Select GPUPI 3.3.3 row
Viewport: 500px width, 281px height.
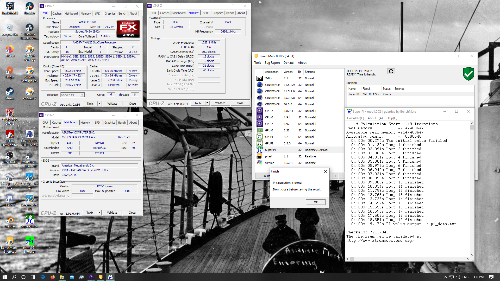(299, 143)
